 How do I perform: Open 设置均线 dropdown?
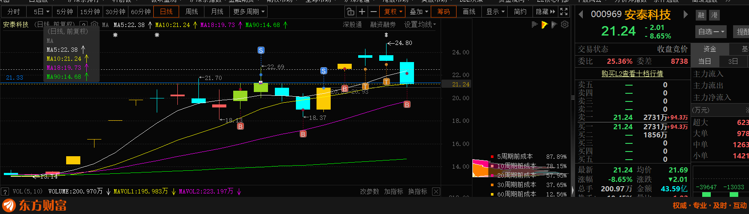click(x=420, y=25)
